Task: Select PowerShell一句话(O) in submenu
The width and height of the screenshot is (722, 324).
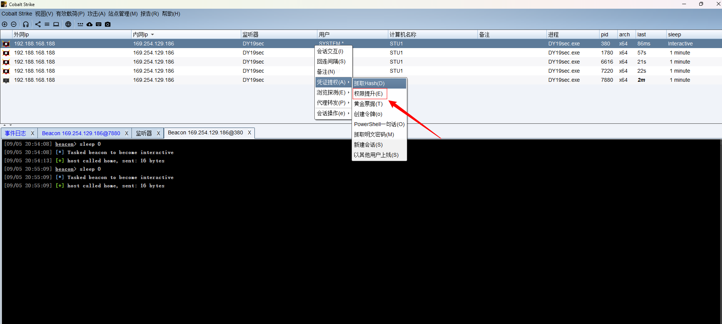Action: (379, 124)
